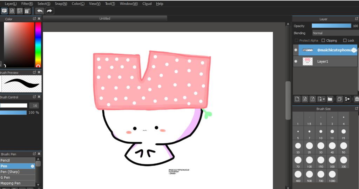The image size is (359, 189).
Task: Switch to the Untitled canvas tab
Action: 105,19
